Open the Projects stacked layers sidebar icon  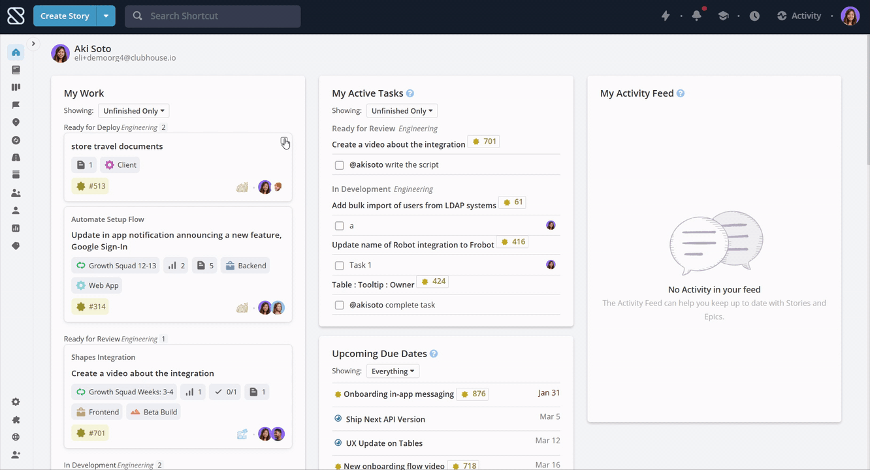pos(16,175)
